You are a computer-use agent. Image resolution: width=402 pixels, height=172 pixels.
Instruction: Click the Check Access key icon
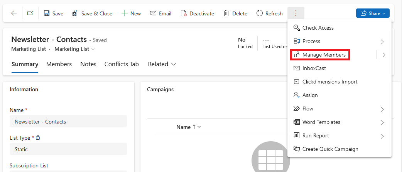297,28
